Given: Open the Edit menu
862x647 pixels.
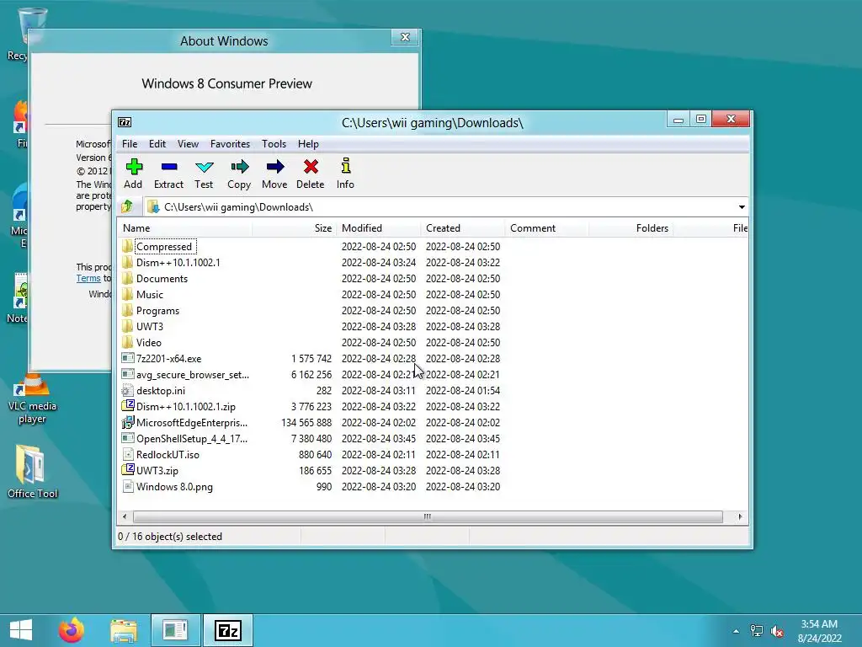Looking at the screenshot, I should (x=157, y=143).
